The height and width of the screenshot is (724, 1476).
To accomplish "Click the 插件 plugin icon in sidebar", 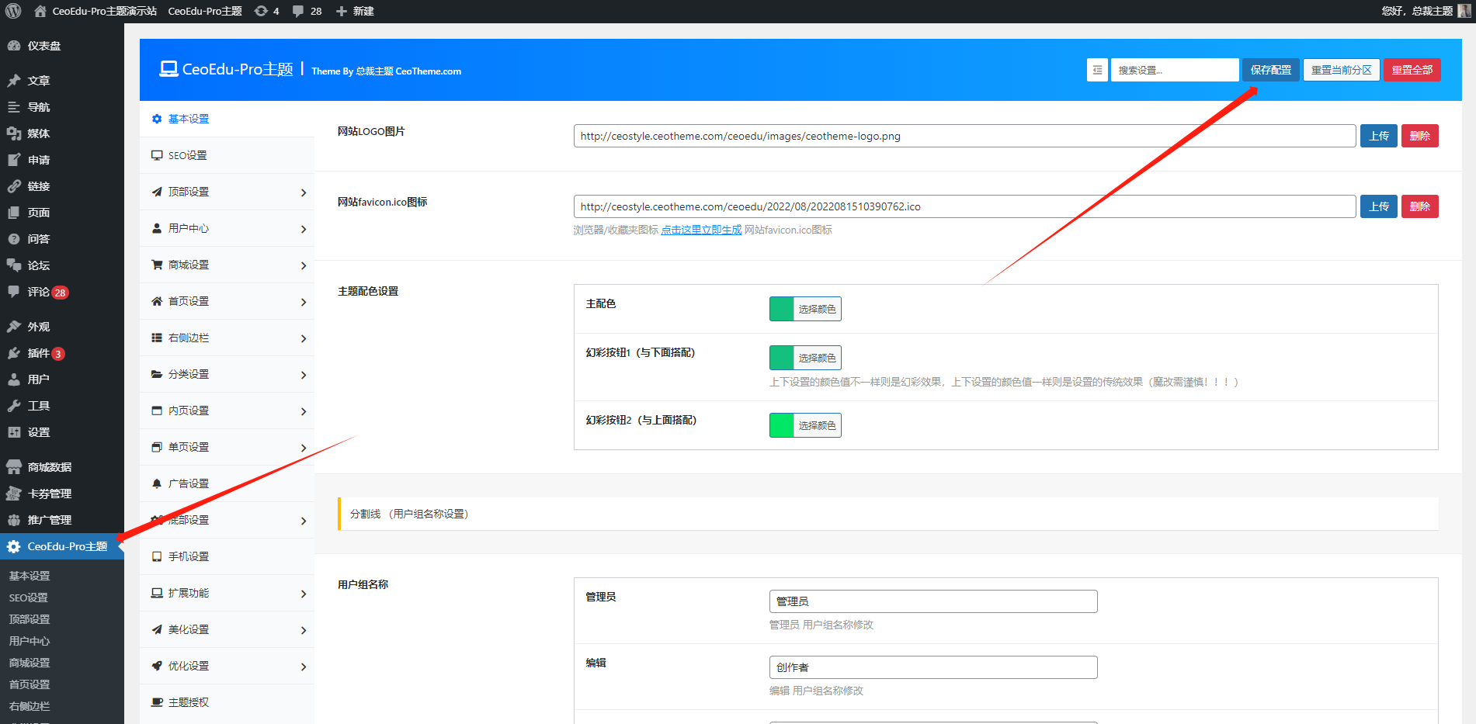I will 14,353.
